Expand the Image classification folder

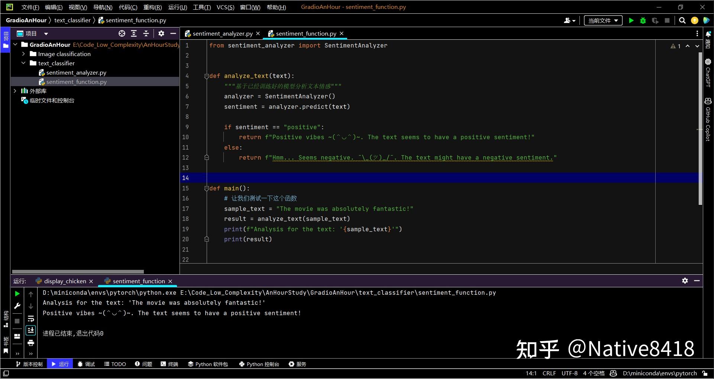(x=23, y=54)
